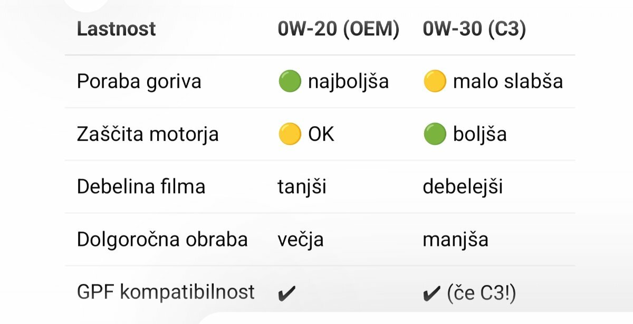Click the "(če C3!)" note text

[x=481, y=293]
